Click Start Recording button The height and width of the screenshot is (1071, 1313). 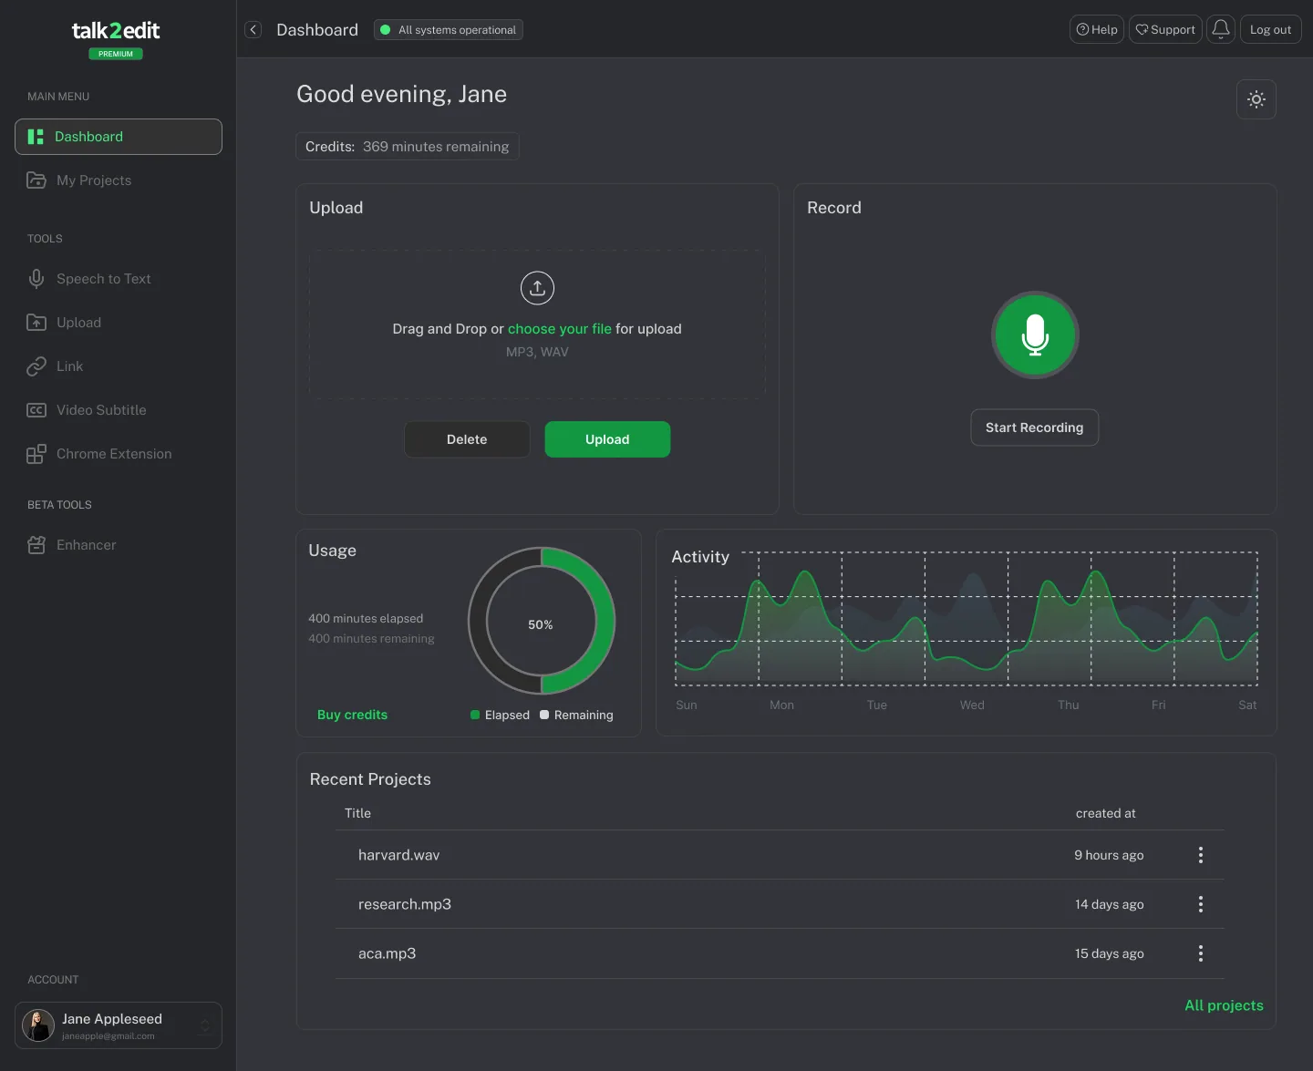point(1035,427)
